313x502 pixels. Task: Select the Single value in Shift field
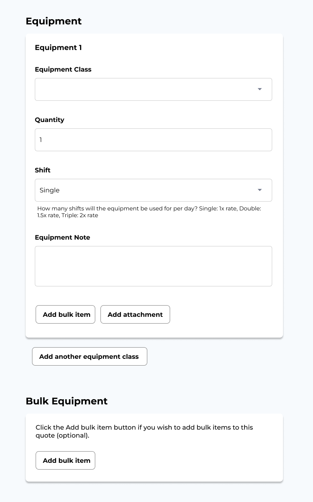pos(50,190)
